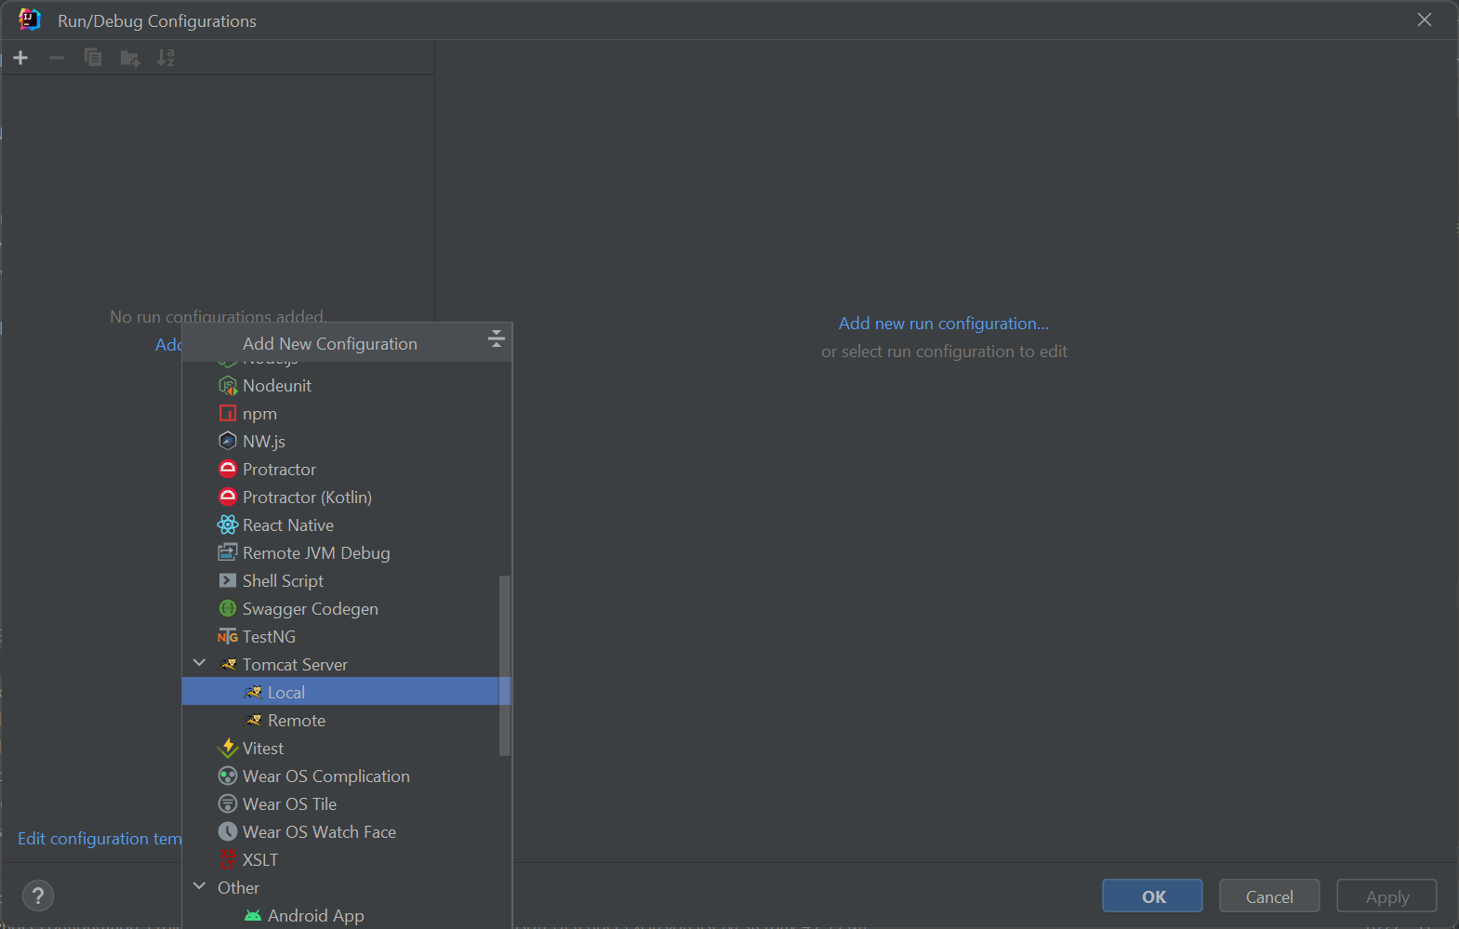Screen dimensions: 1459x929
Task: Collapse the Tomcat Server group
Action: 199,663
